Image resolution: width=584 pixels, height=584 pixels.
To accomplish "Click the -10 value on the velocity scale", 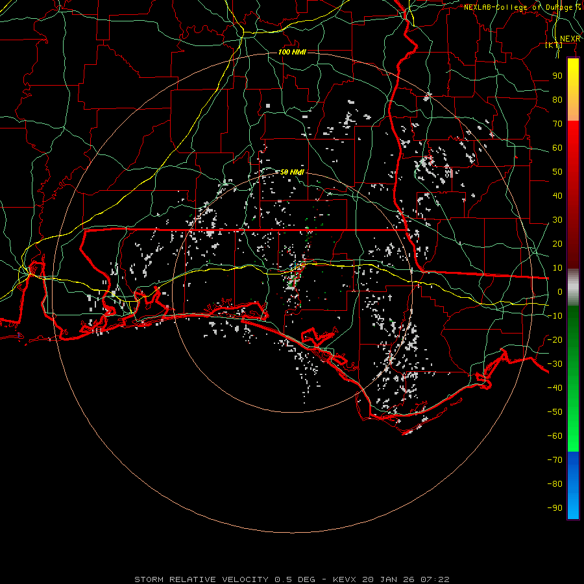I will [x=555, y=316].
